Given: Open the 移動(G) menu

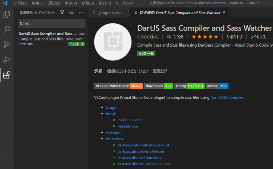Looking at the screenshot, I should pos(88,3).
